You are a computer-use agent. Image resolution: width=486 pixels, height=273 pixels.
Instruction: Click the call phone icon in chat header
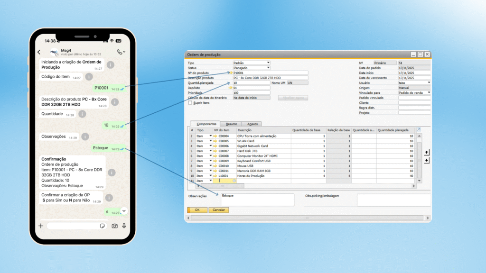pyautogui.click(x=119, y=52)
